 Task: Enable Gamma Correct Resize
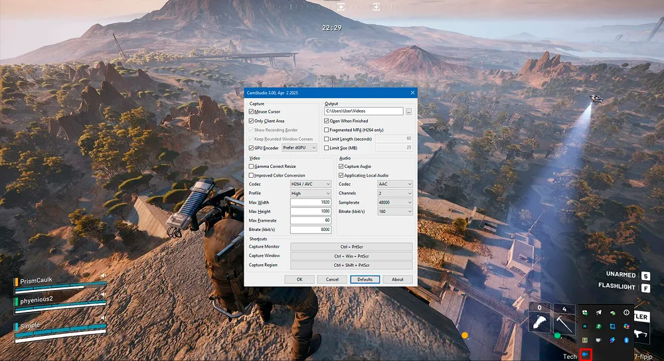point(251,166)
